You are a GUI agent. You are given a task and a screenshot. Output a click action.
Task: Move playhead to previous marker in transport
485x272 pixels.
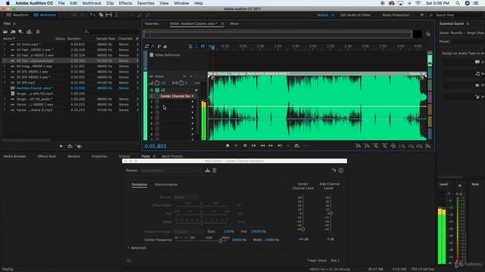(254, 146)
